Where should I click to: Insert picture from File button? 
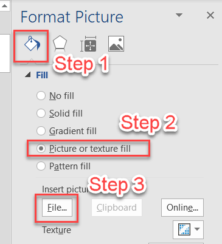[x=57, y=208]
